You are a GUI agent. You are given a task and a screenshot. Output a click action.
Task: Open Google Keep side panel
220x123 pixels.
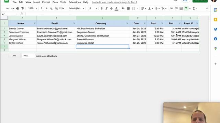(x=216, y=19)
